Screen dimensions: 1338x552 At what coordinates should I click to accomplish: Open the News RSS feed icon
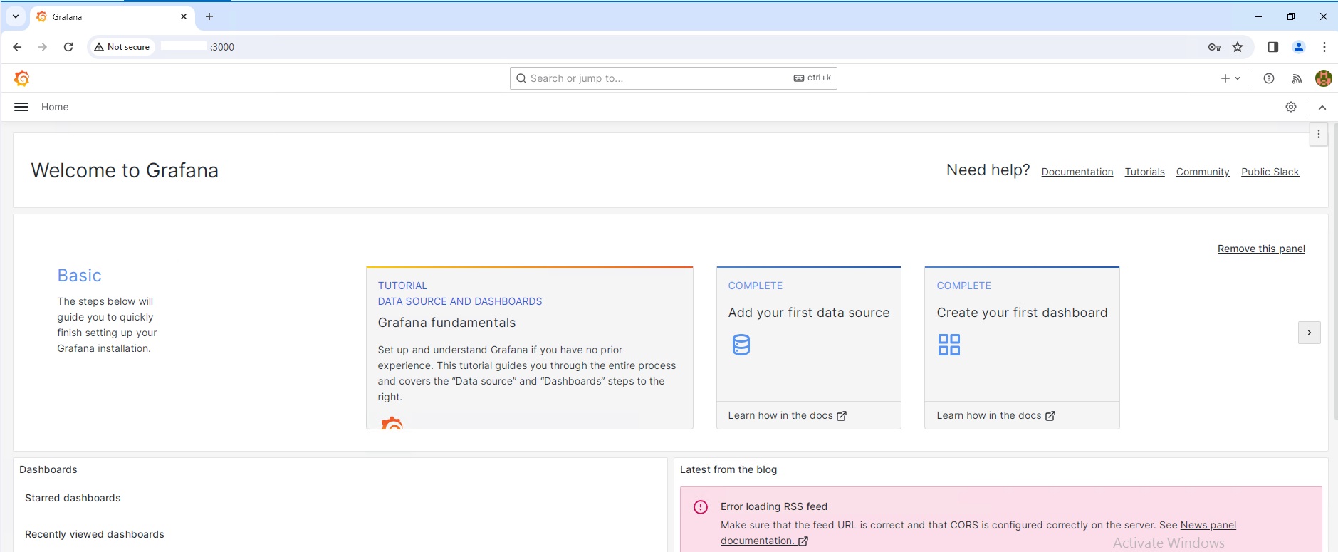click(1297, 78)
